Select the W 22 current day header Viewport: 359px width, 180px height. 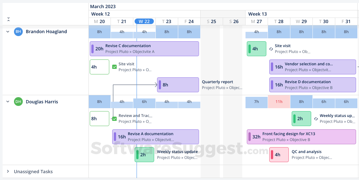[x=144, y=21]
